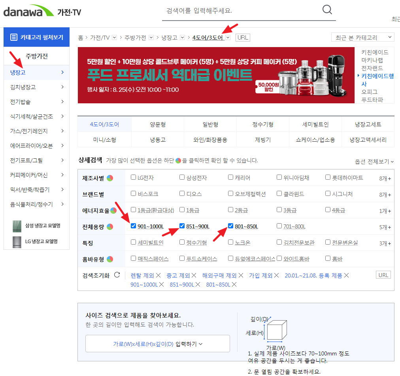This screenshot has width=400, height=376.
Task: Expand more manufacturers with 8개+ in 제조사별 row
Action: [385, 179]
